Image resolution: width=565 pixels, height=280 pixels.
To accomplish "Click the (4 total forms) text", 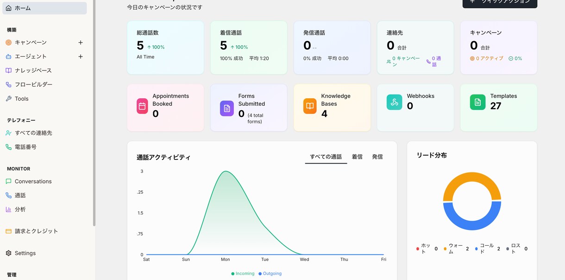I will 255,118.
